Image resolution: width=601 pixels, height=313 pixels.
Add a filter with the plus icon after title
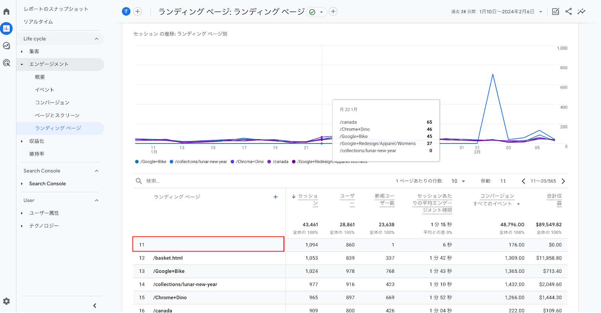333,12
